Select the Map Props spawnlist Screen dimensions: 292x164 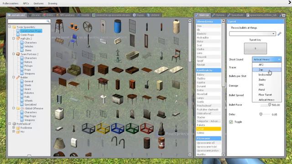(x=30, y=116)
